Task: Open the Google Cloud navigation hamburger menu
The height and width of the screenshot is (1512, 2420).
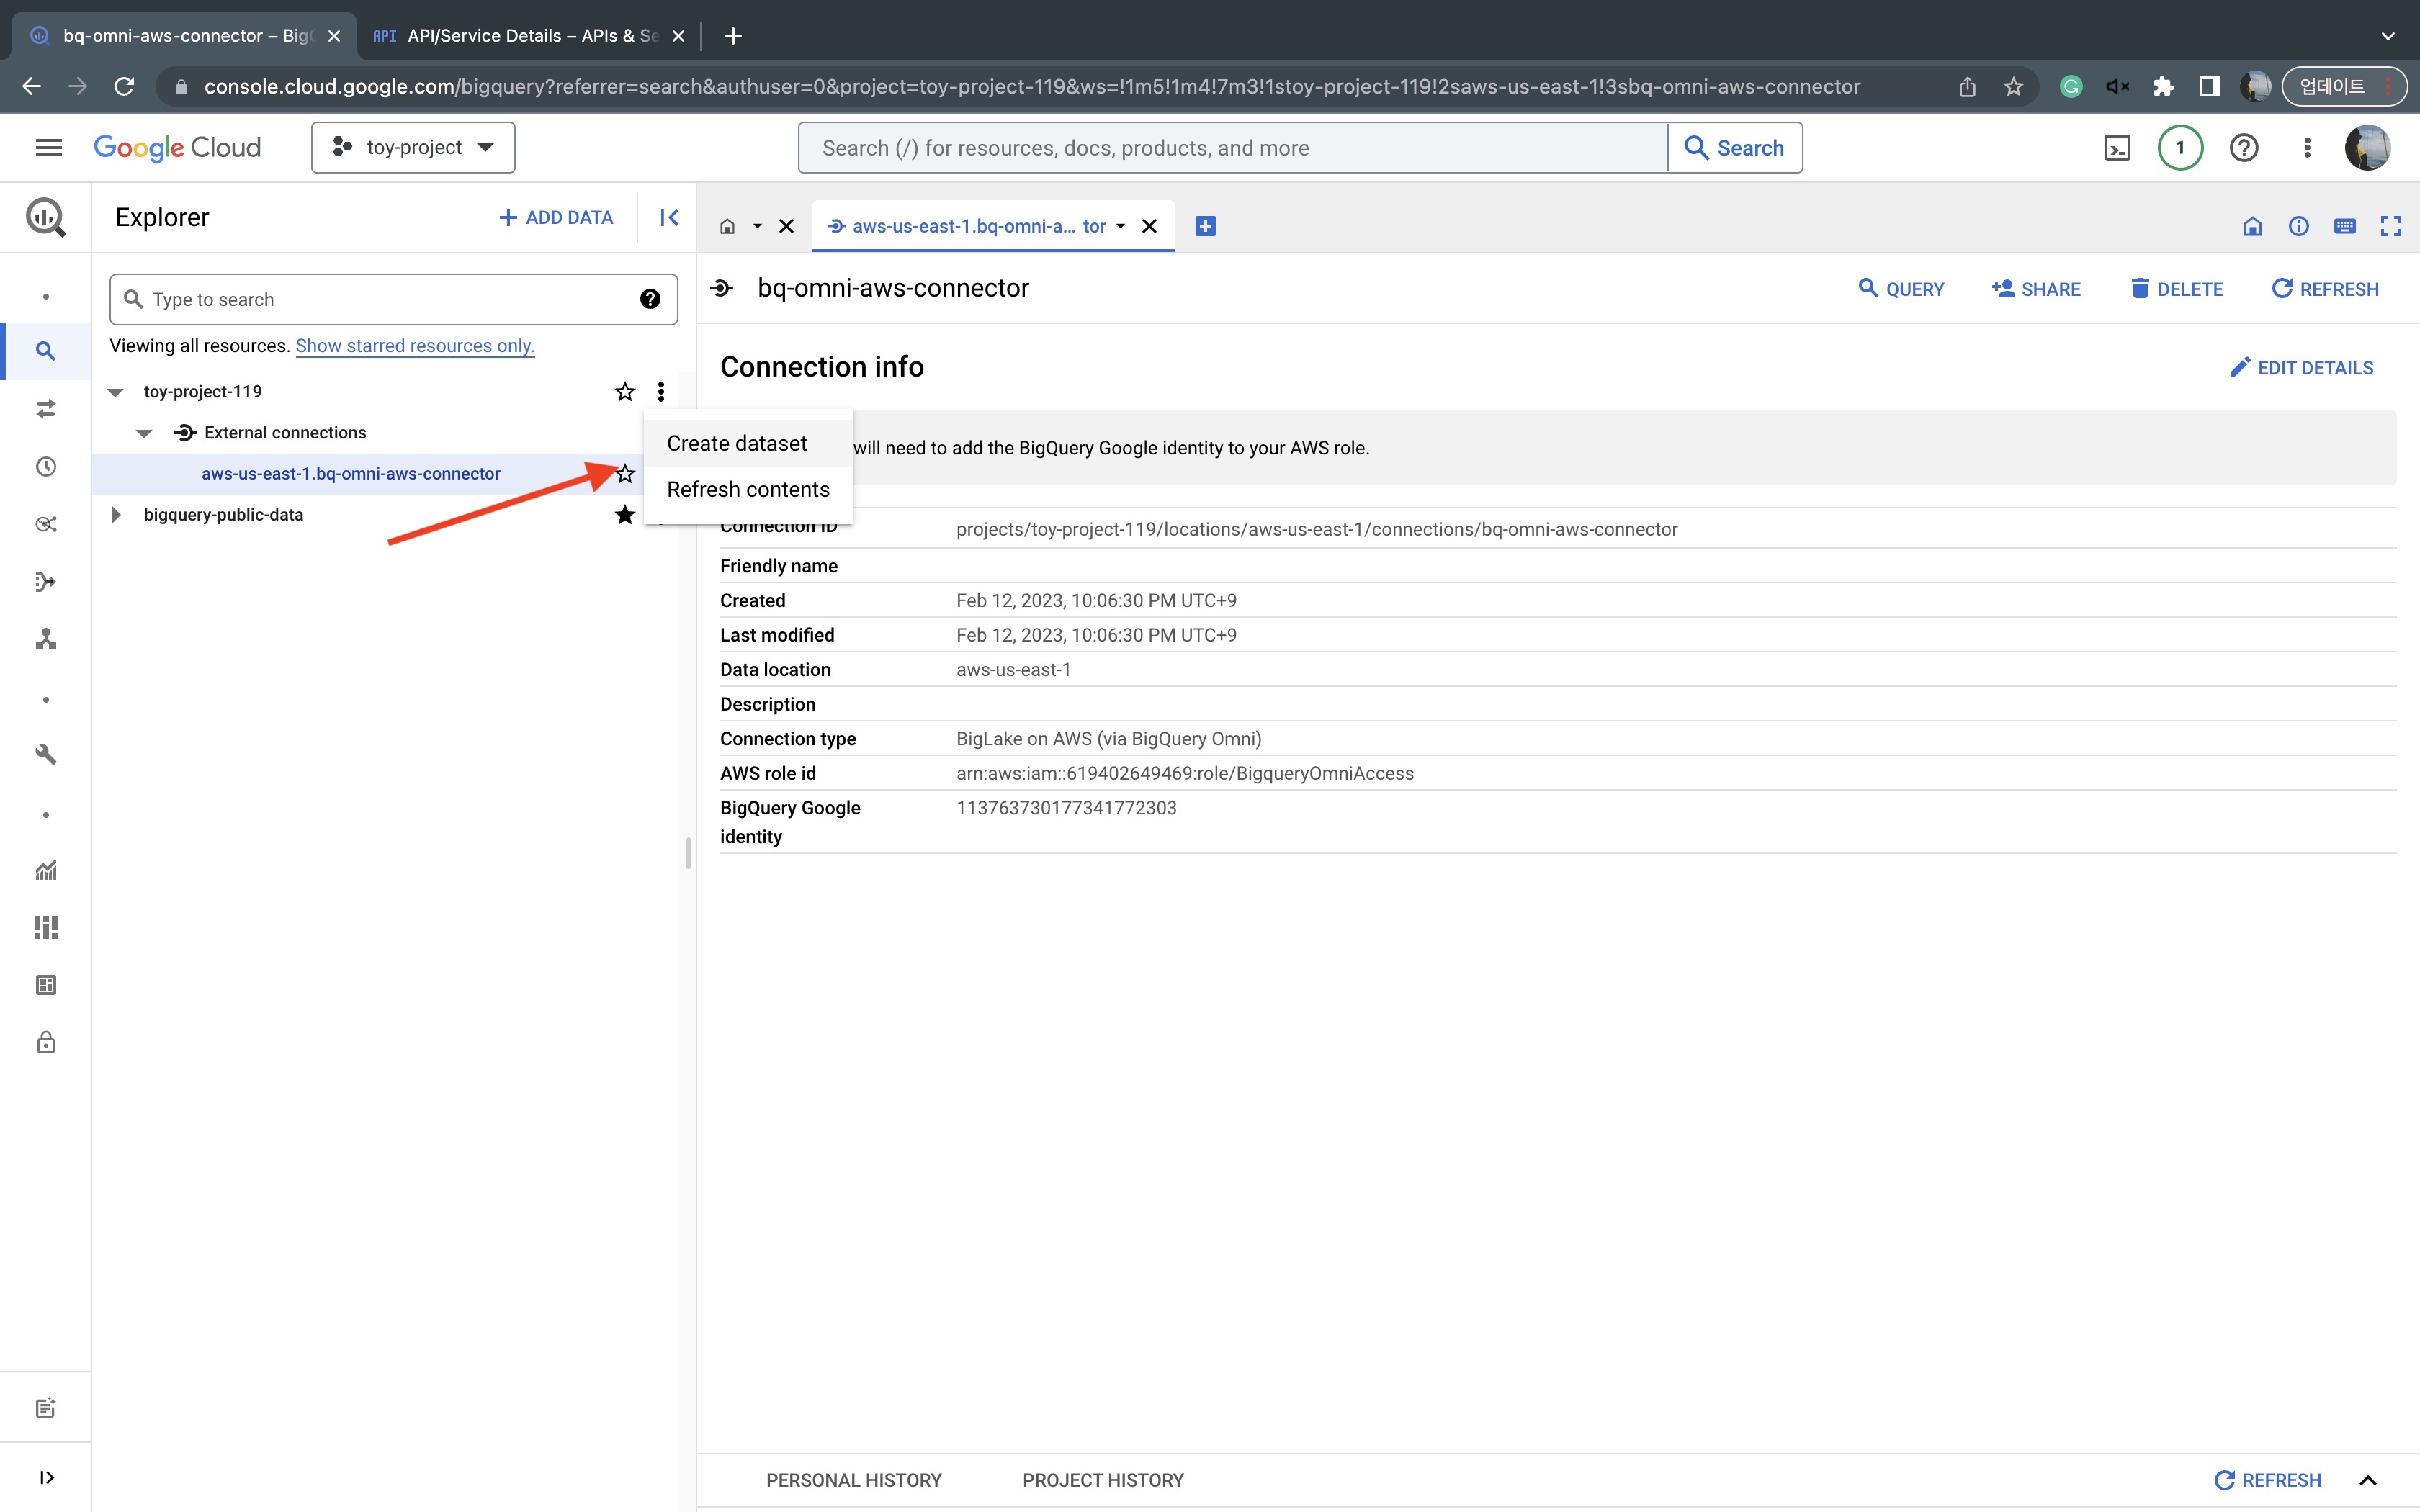Action: coord(48,148)
